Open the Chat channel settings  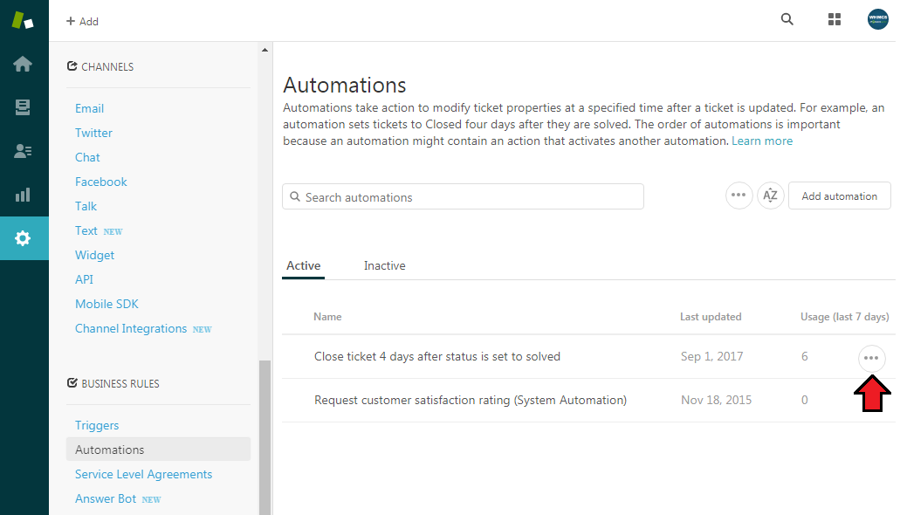[87, 157]
